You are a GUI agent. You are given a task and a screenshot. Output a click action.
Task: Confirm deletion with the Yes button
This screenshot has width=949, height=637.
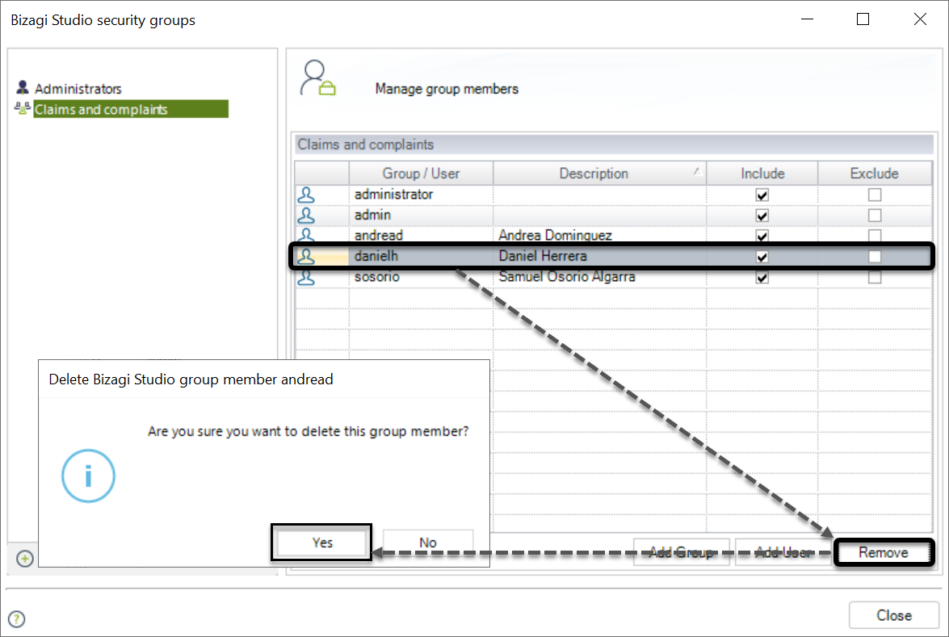[x=322, y=543]
